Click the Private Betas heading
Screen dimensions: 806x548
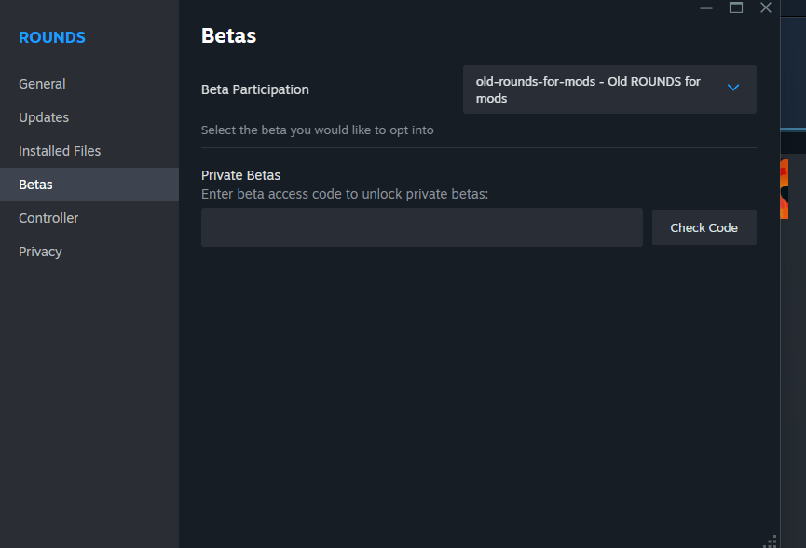[240, 175]
